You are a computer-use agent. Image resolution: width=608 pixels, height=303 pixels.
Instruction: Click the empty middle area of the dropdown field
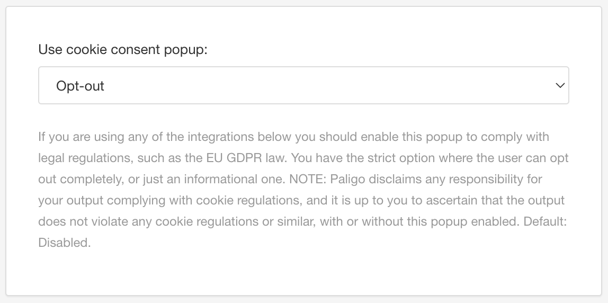point(318,85)
